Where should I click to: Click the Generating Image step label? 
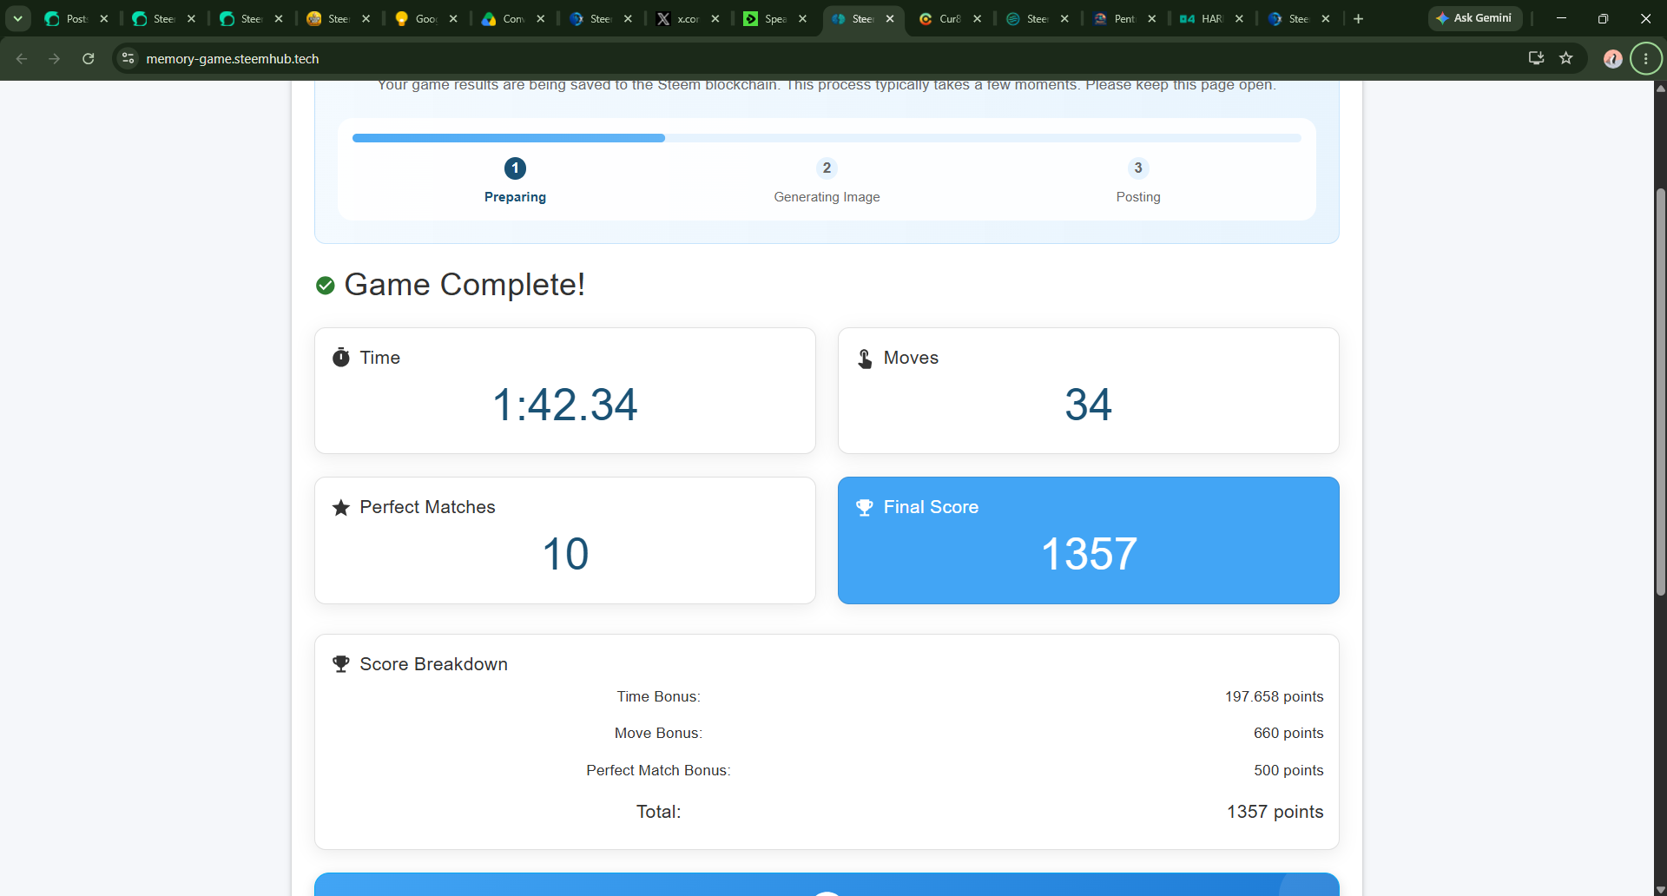(x=827, y=197)
